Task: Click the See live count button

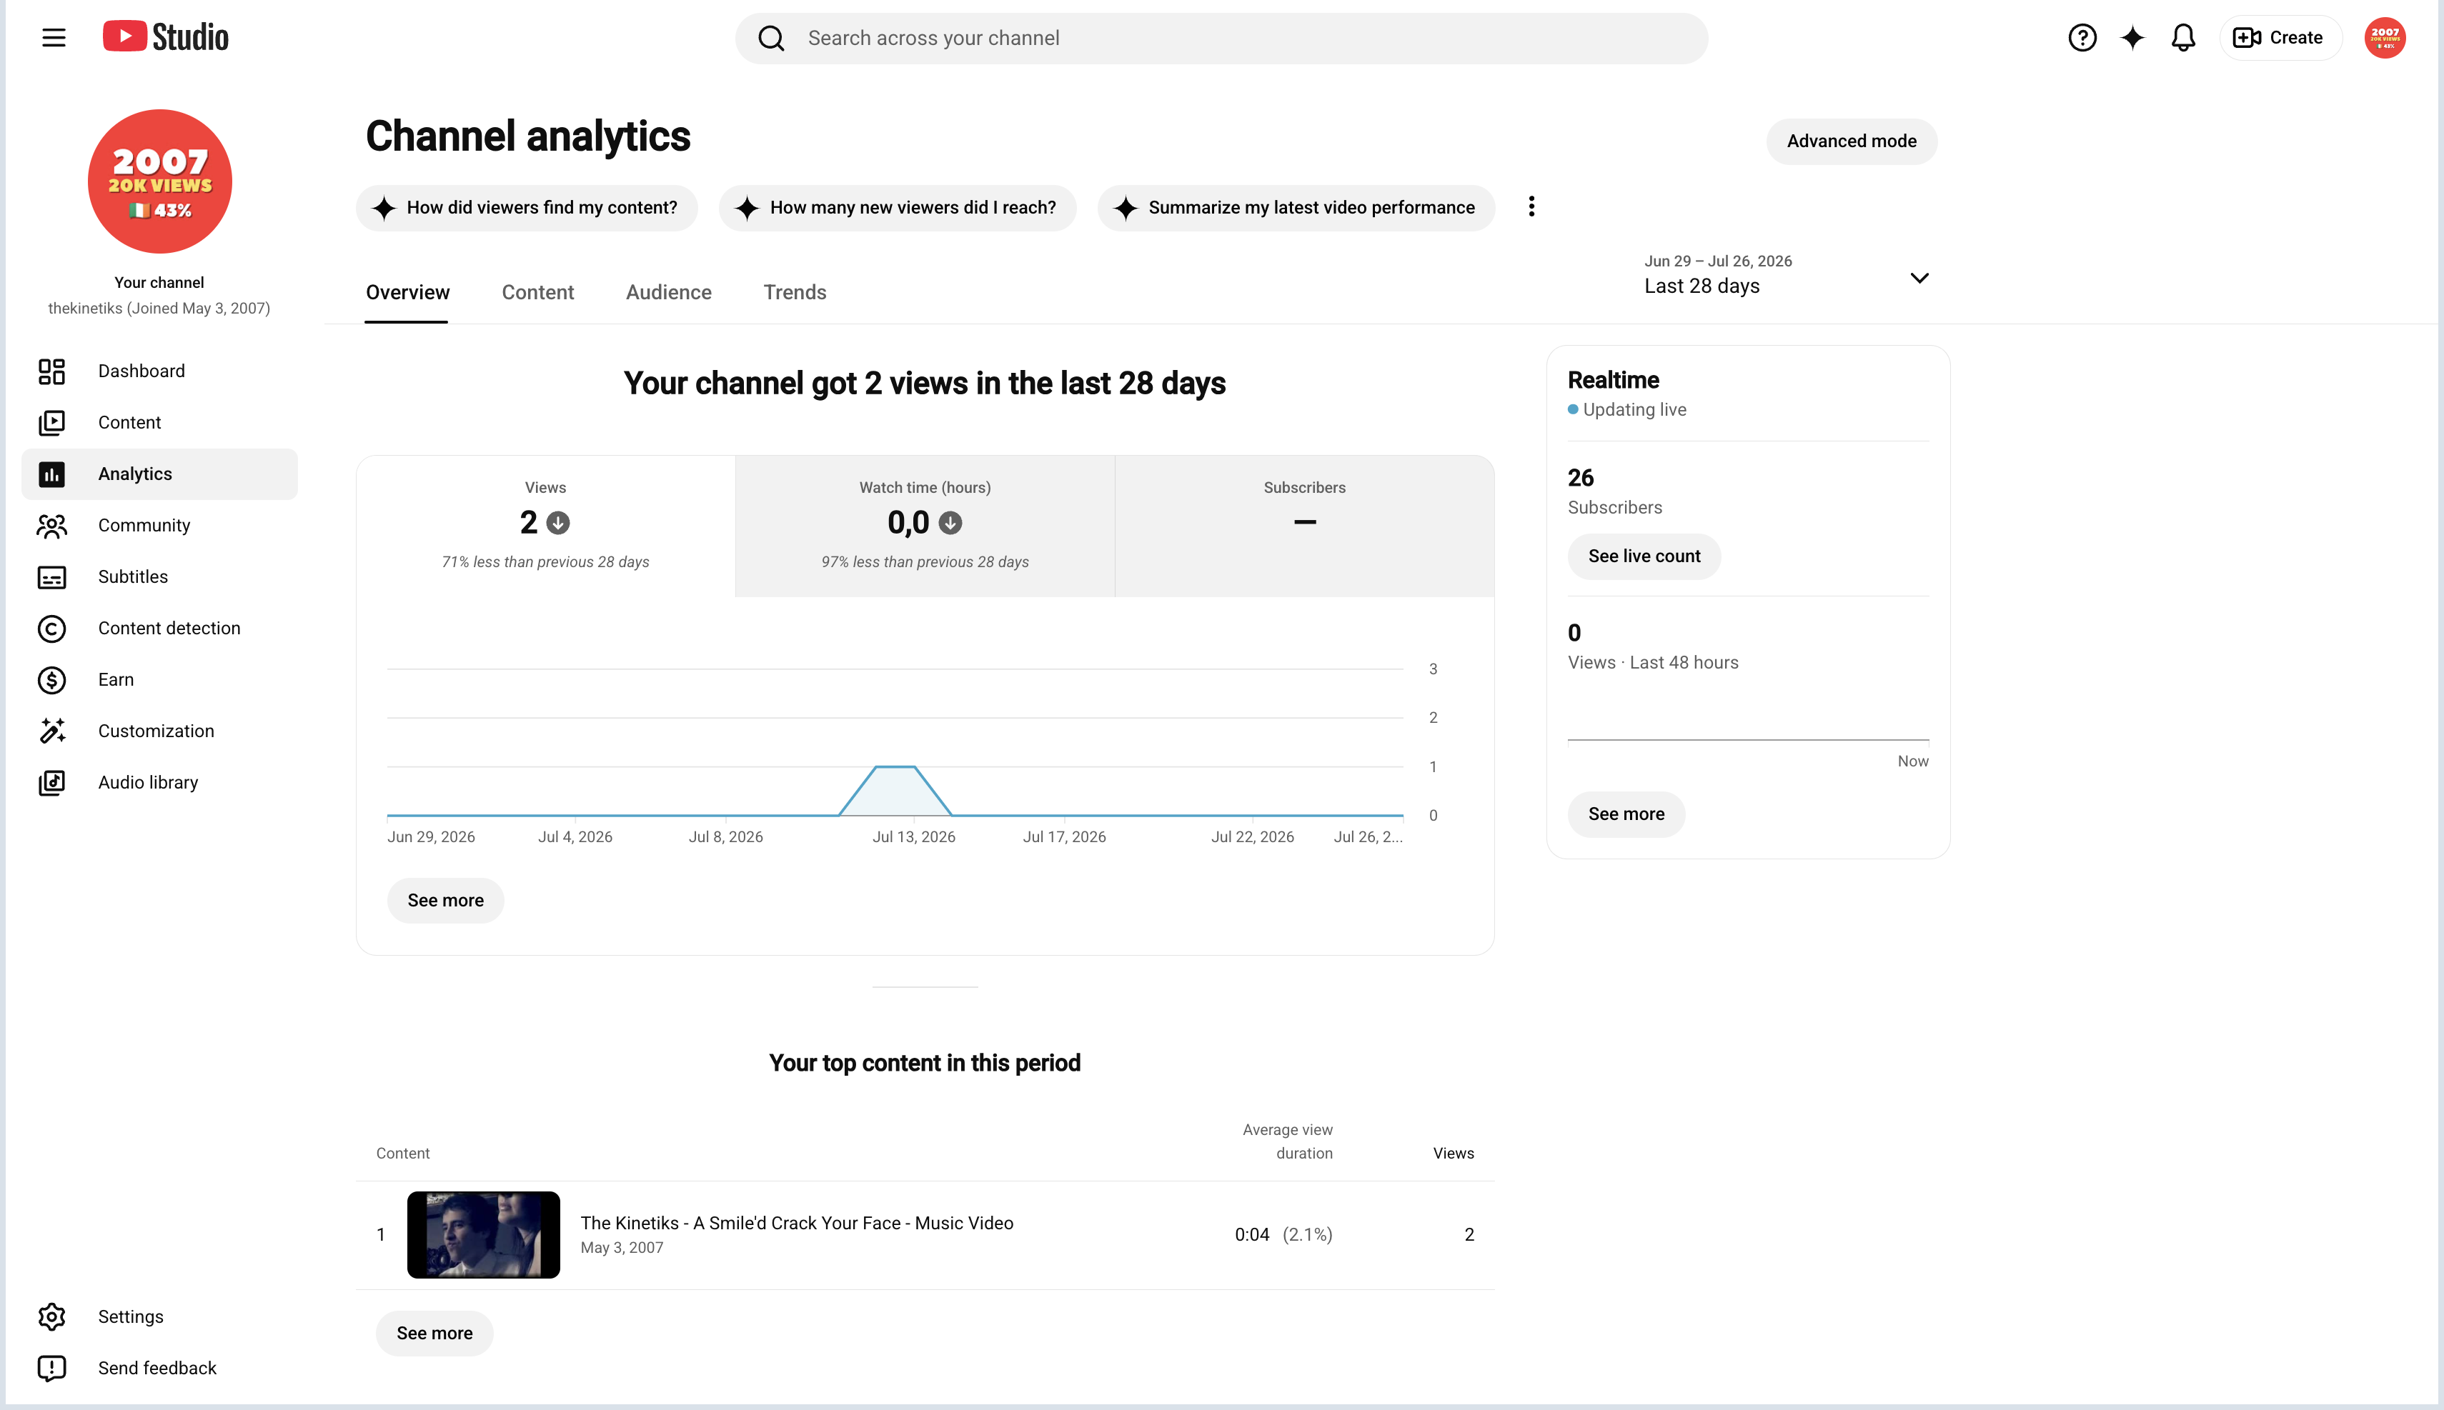Action: coord(1644,557)
